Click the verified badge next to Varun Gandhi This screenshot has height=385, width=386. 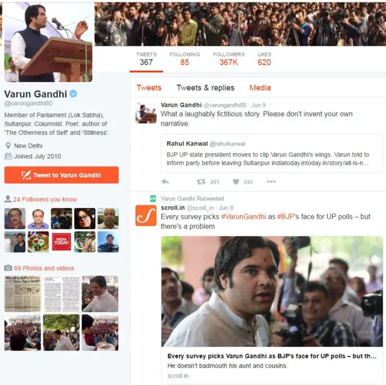point(73,93)
